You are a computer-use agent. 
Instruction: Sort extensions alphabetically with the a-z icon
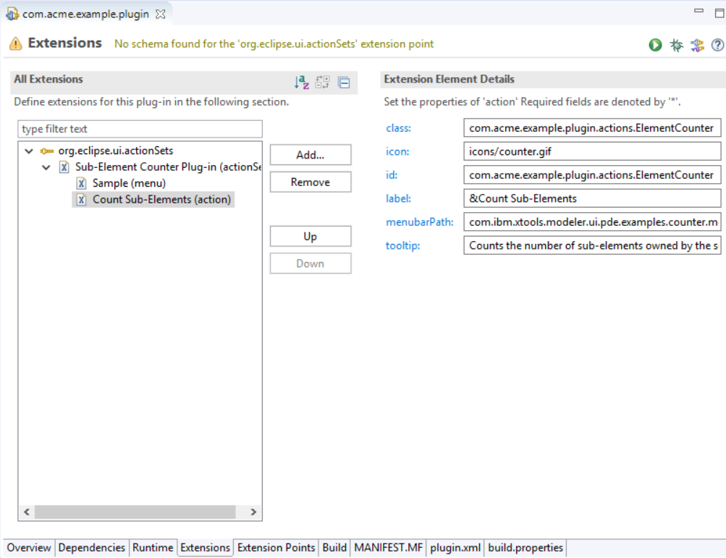(301, 83)
